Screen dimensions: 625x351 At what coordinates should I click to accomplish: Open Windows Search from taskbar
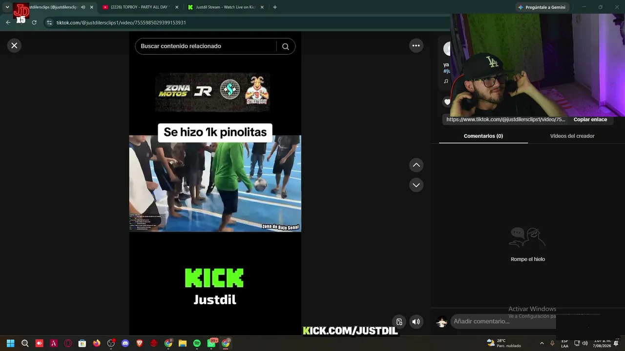click(x=25, y=343)
